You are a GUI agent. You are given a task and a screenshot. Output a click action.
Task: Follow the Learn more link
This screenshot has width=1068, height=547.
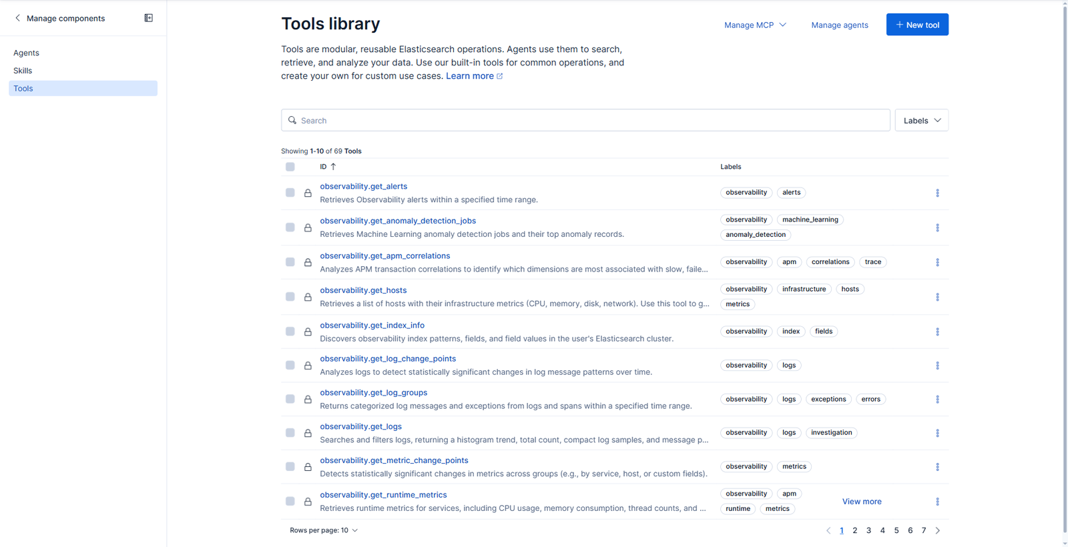474,76
